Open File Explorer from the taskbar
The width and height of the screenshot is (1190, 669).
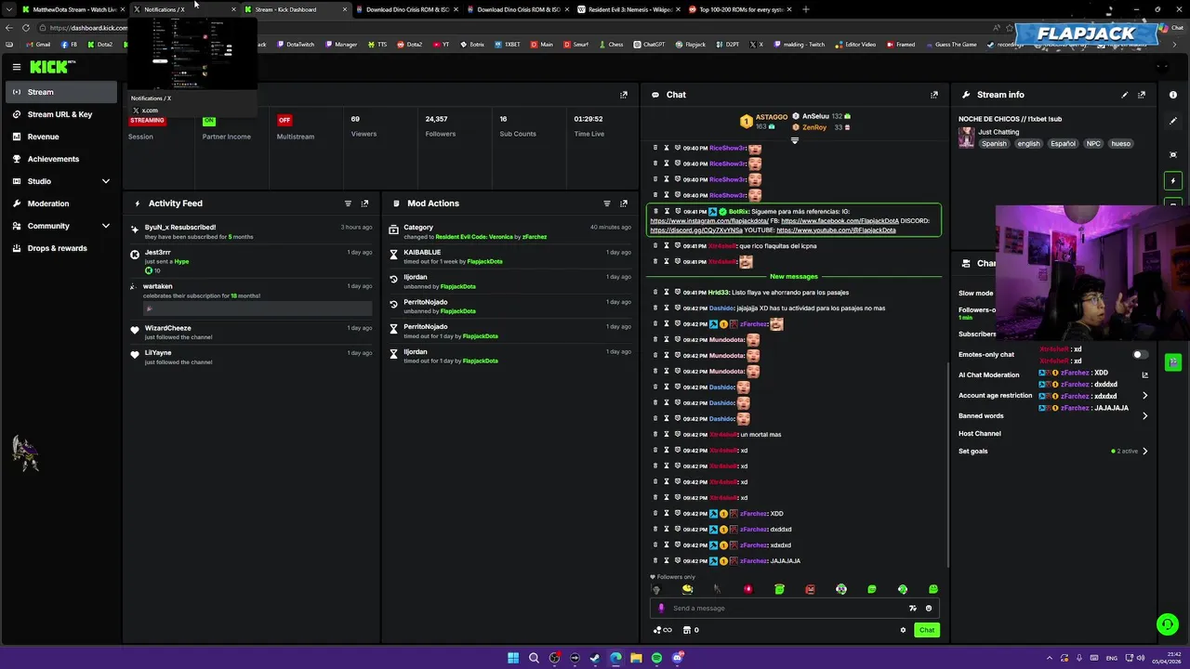636,658
